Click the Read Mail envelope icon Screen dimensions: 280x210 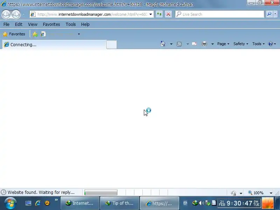pyautogui.click(x=194, y=44)
